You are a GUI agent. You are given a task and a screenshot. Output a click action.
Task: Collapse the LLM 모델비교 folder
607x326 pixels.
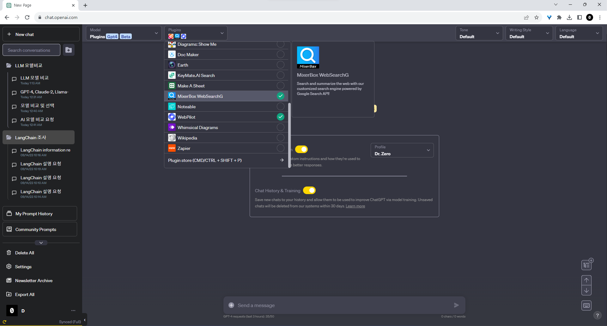point(39,65)
